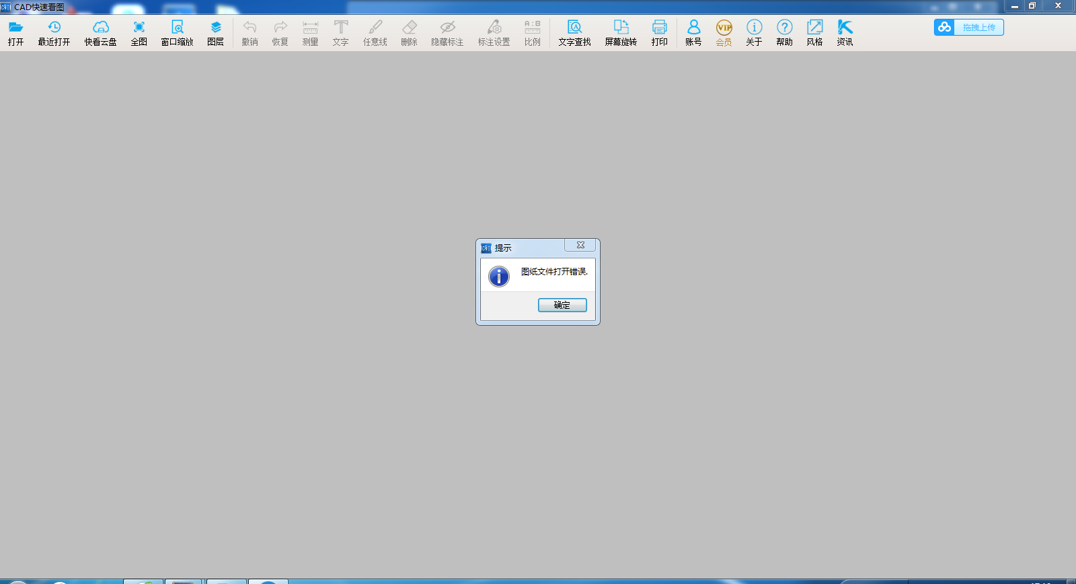
Task: Open the VIP 会员 membership page
Action: (724, 33)
